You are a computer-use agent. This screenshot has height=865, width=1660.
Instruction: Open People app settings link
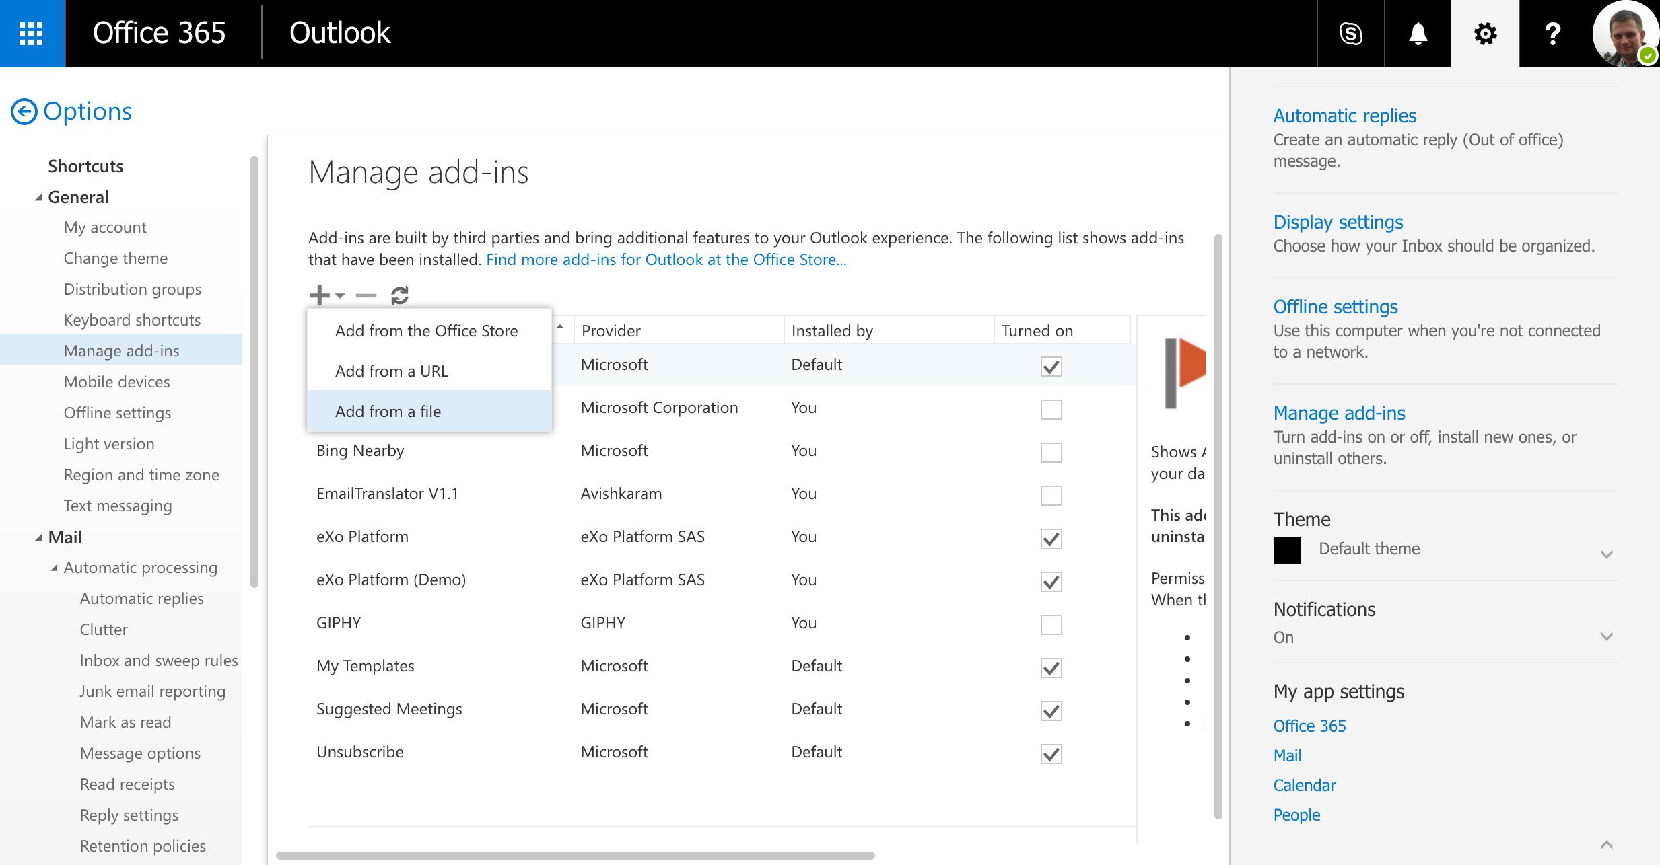[1296, 815]
